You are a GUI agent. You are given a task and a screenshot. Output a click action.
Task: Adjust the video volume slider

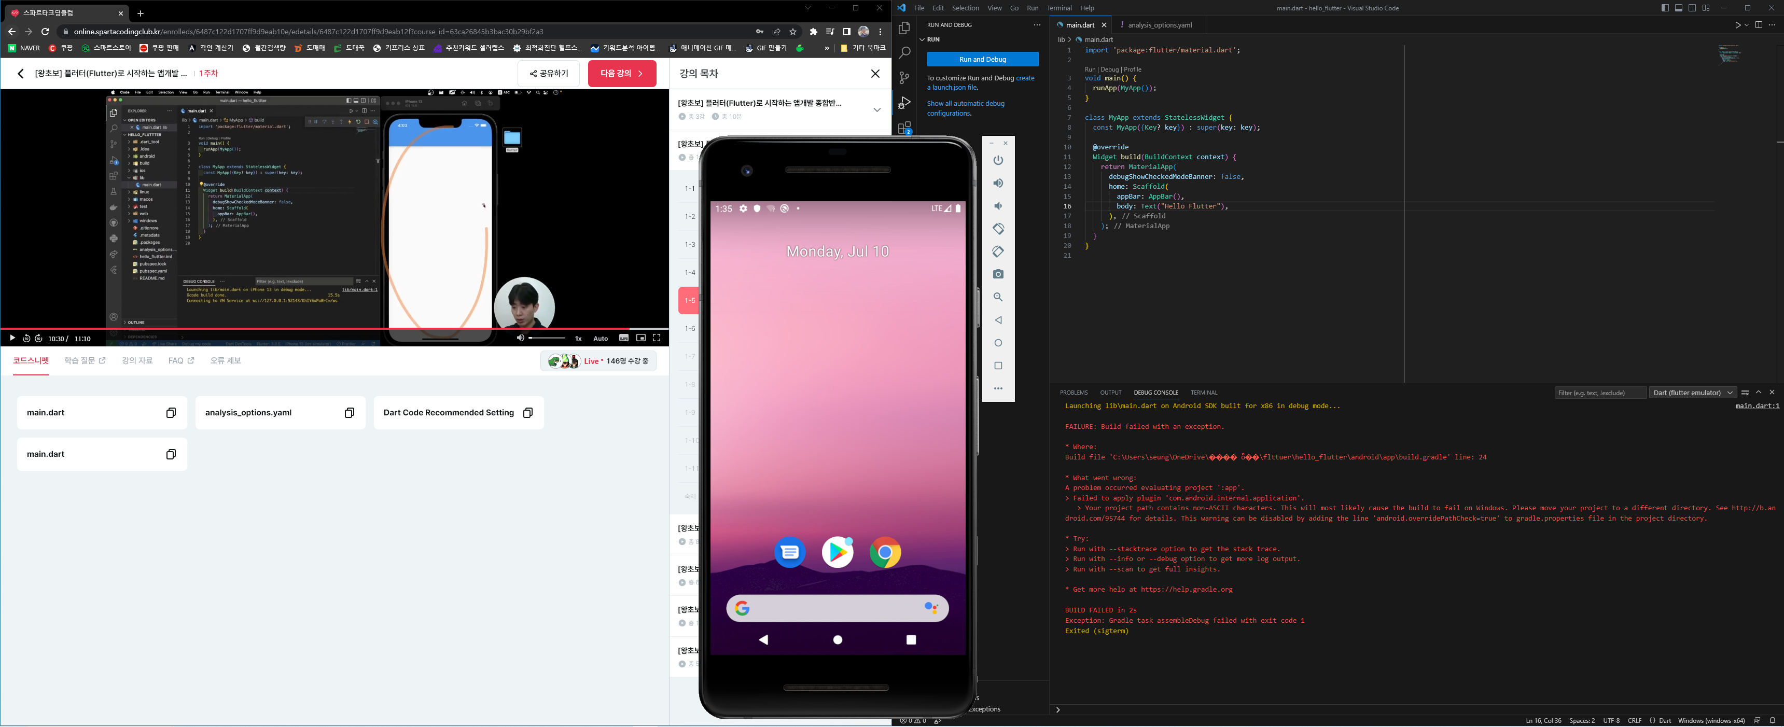pyautogui.click(x=547, y=338)
